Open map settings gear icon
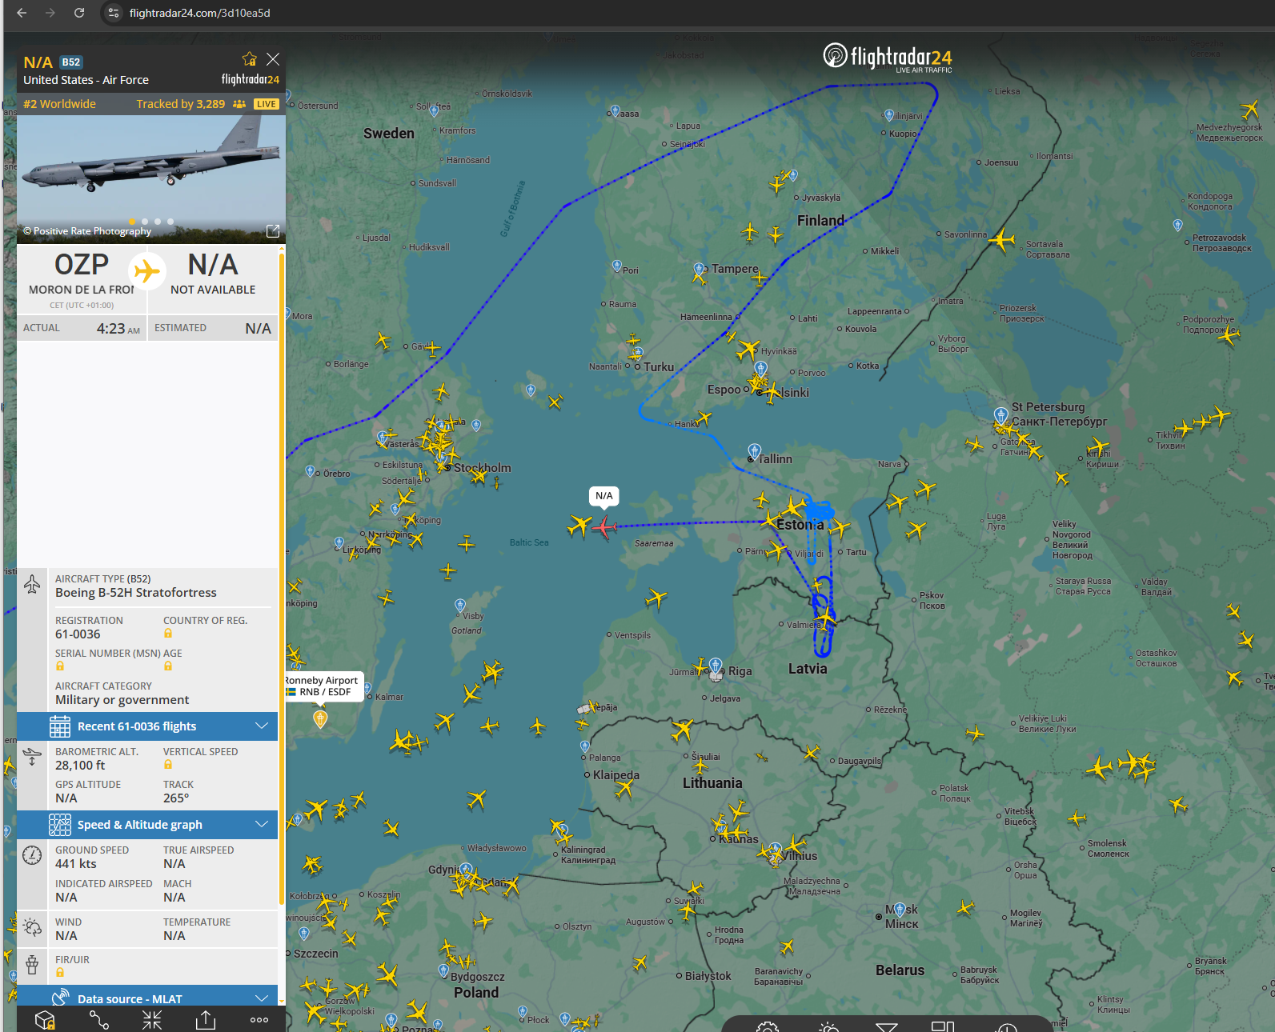The height and width of the screenshot is (1032, 1275). click(768, 1026)
